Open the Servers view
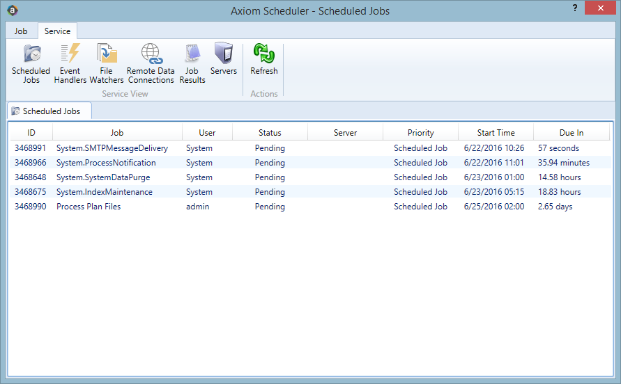 point(223,59)
